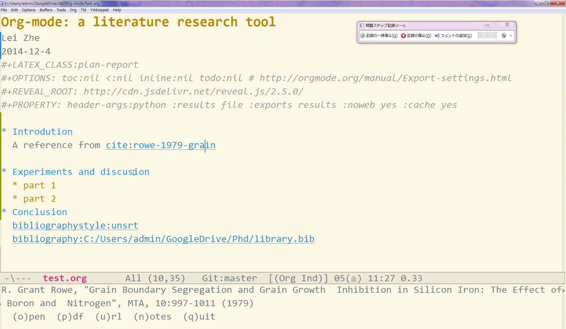
Task: Open the YASnippet menu
Action: [100, 10]
